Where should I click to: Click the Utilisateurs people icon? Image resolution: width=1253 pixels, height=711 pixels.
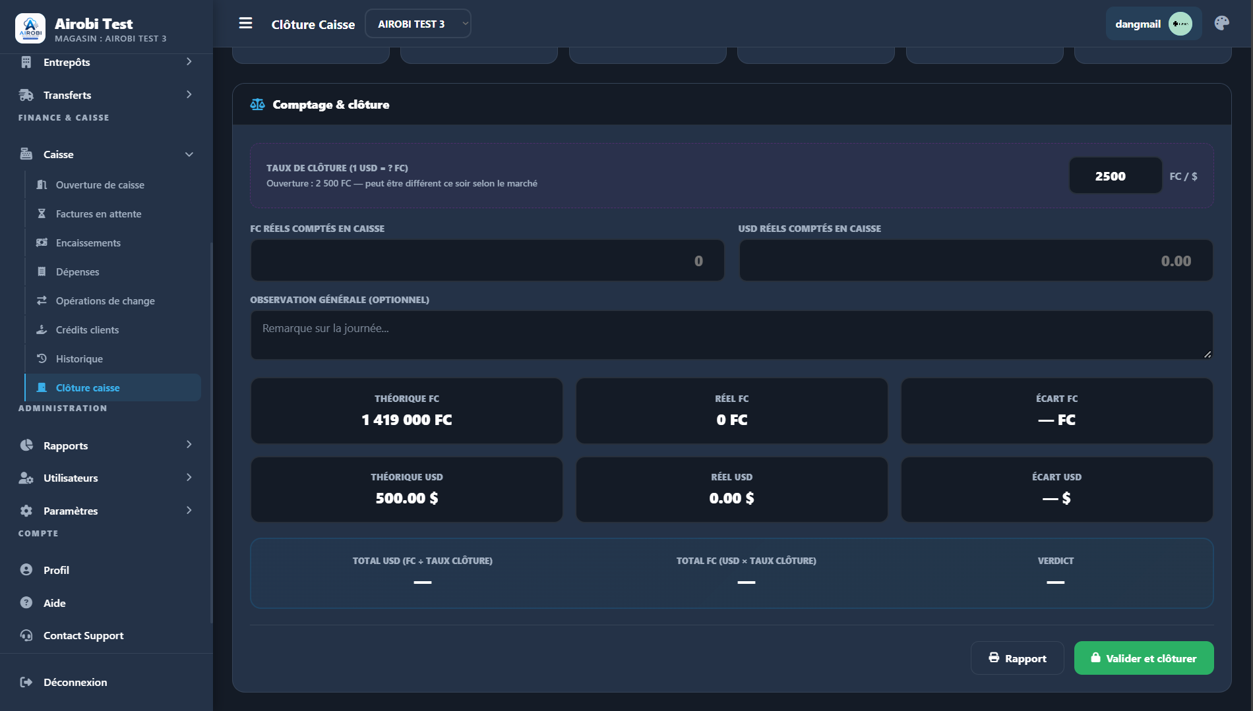(26, 478)
